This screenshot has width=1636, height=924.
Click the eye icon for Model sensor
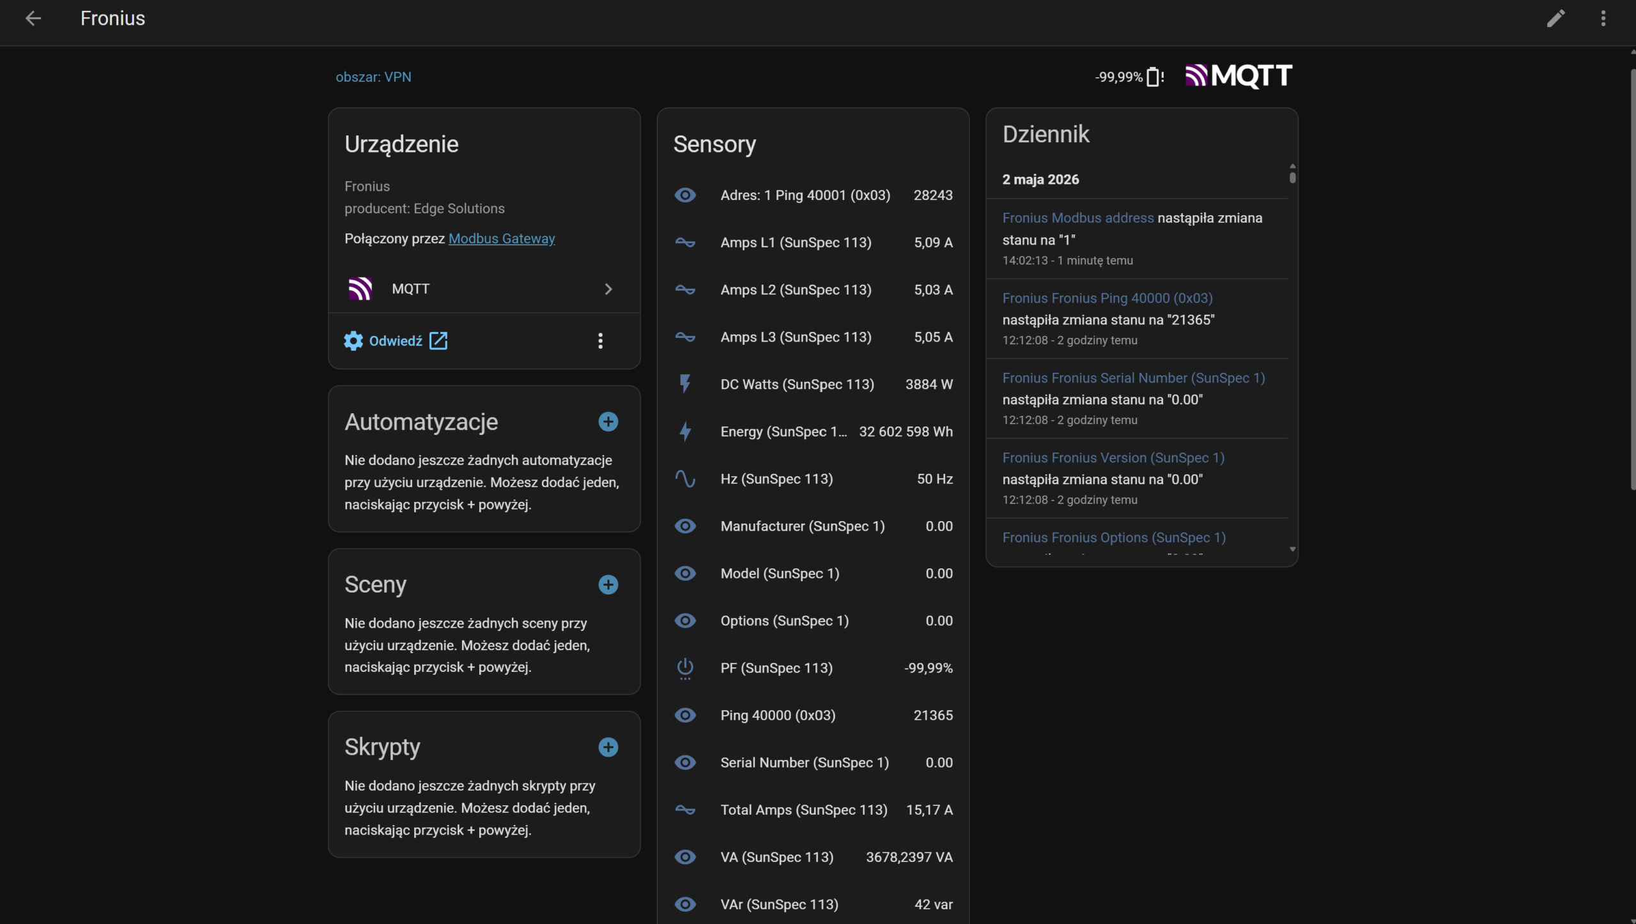point(685,573)
